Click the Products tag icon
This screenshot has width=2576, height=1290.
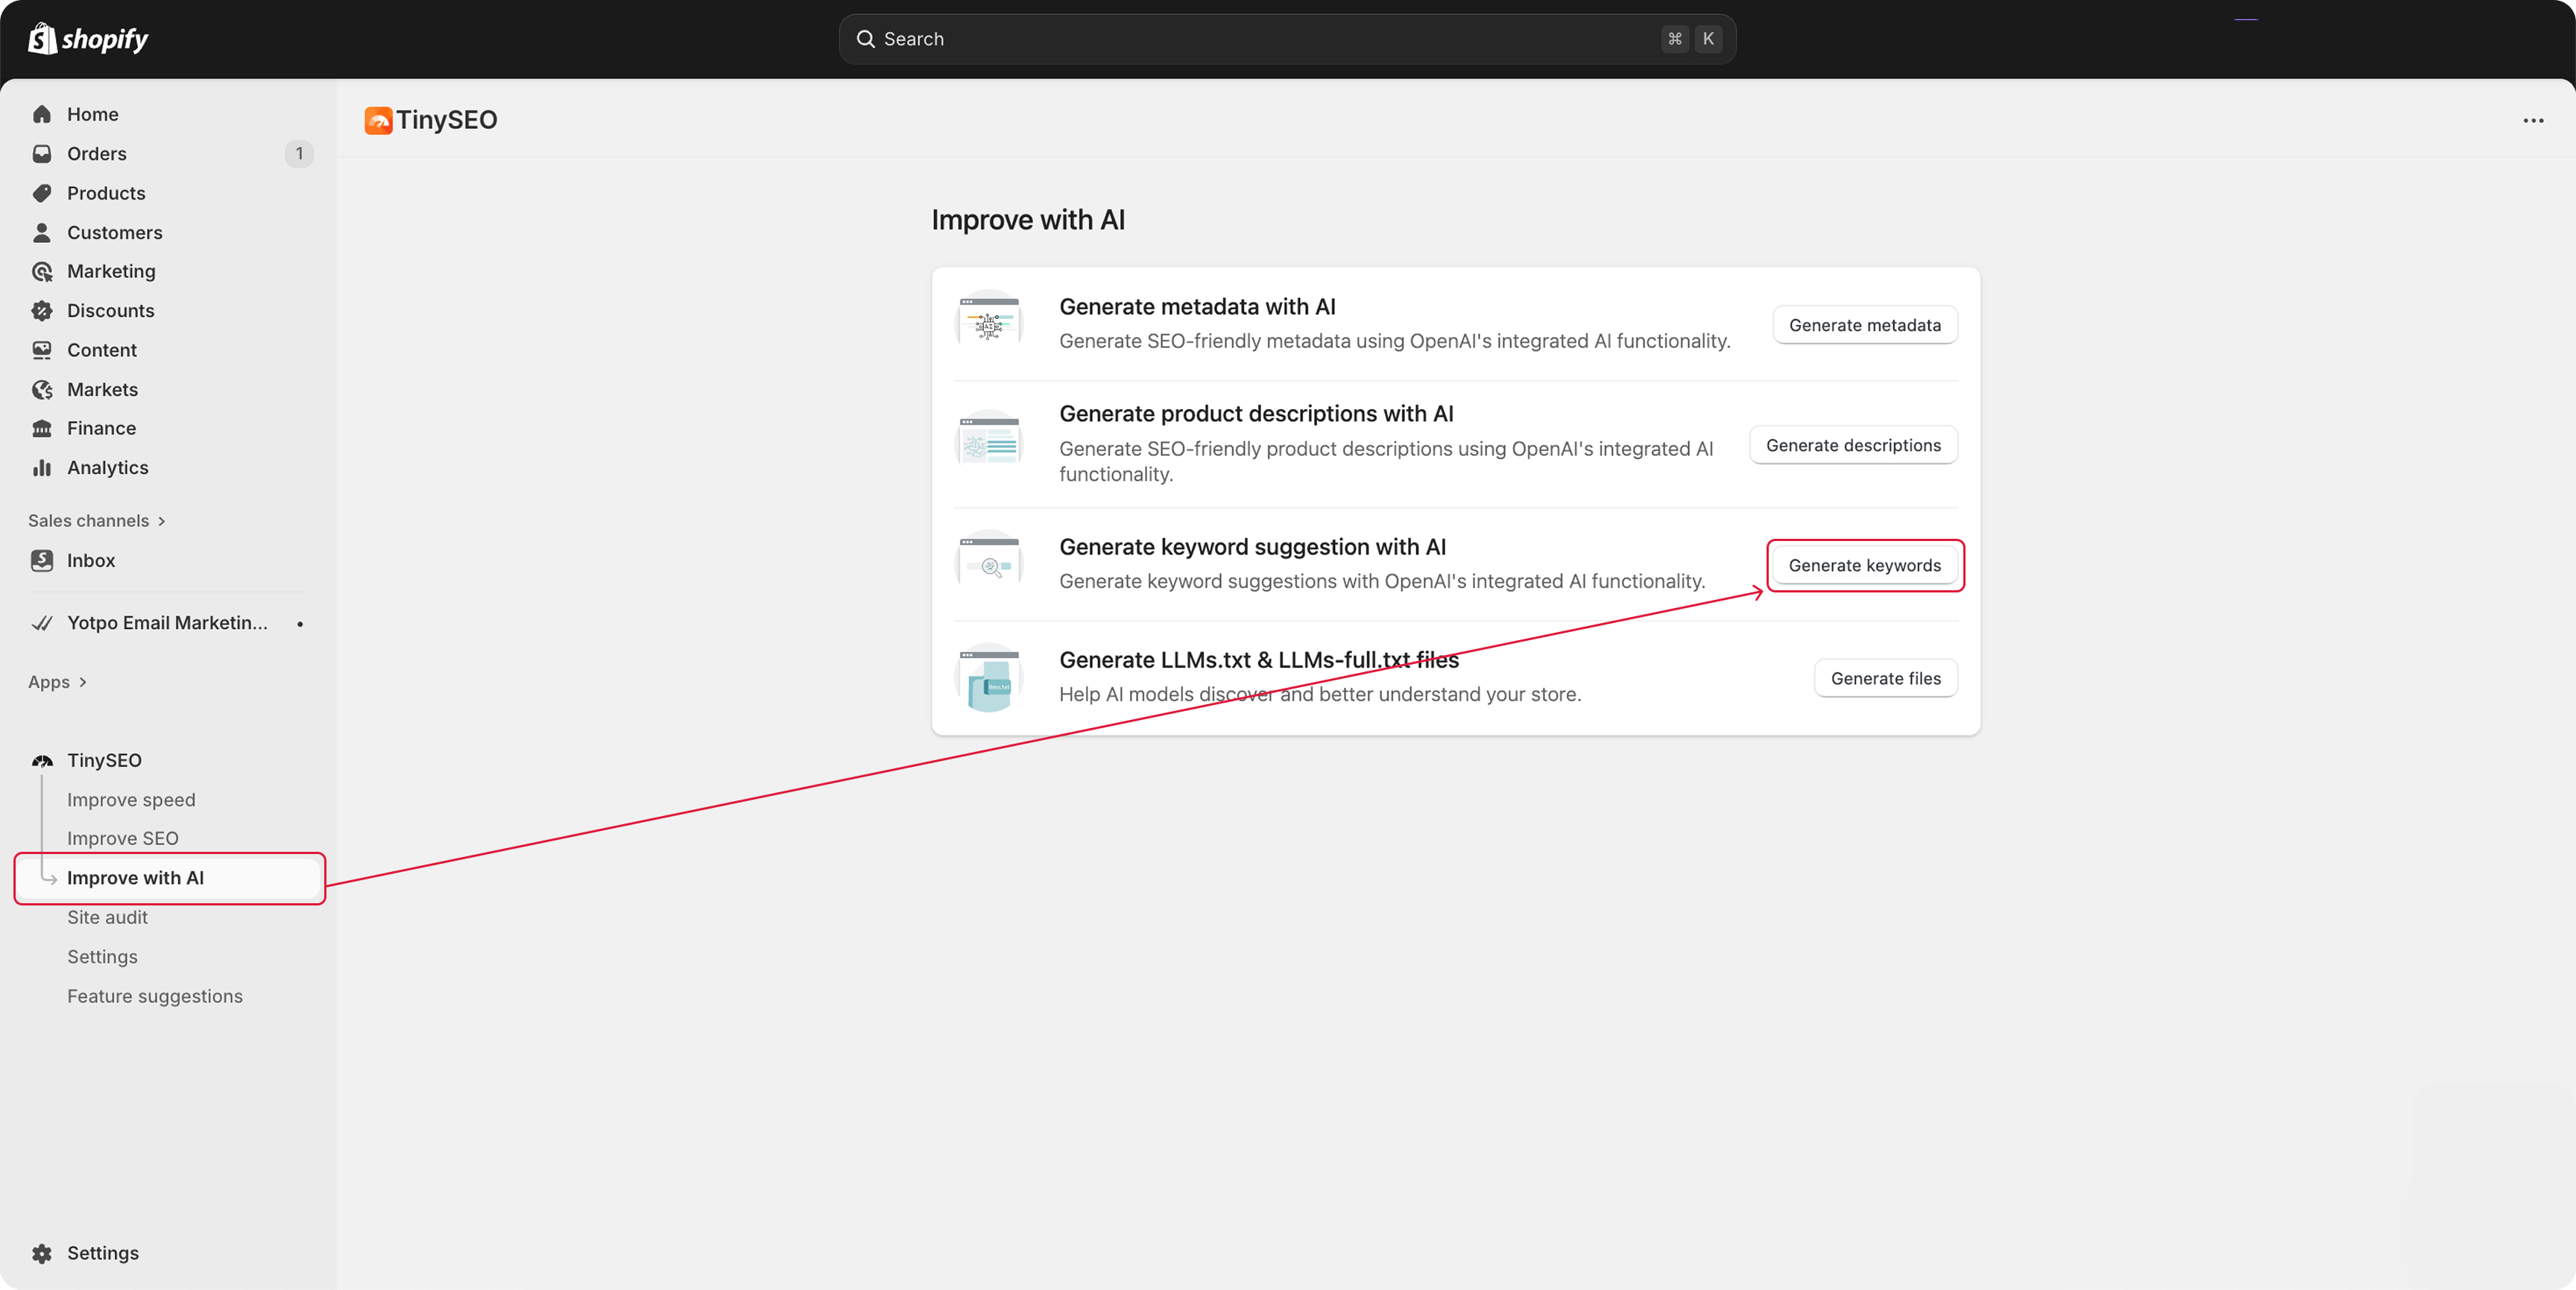tap(42, 193)
